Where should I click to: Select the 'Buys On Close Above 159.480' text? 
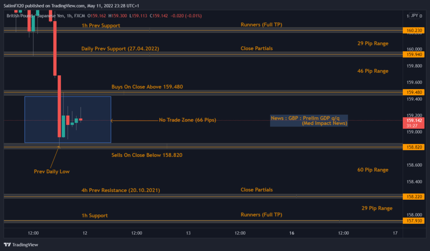point(147,87)
